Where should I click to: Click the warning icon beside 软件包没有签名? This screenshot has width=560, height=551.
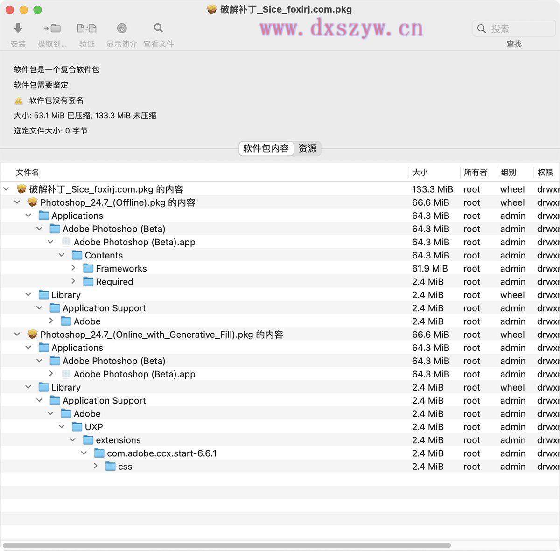point(19,100)
